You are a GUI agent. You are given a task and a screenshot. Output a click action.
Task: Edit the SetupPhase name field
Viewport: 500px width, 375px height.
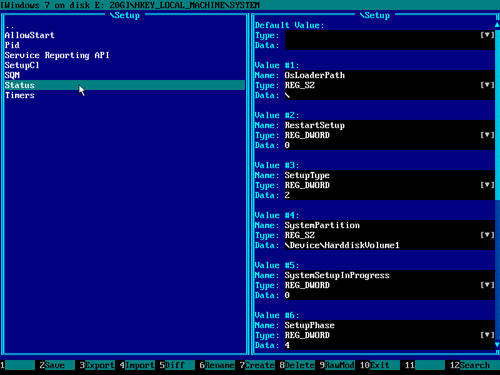point(389,325)
